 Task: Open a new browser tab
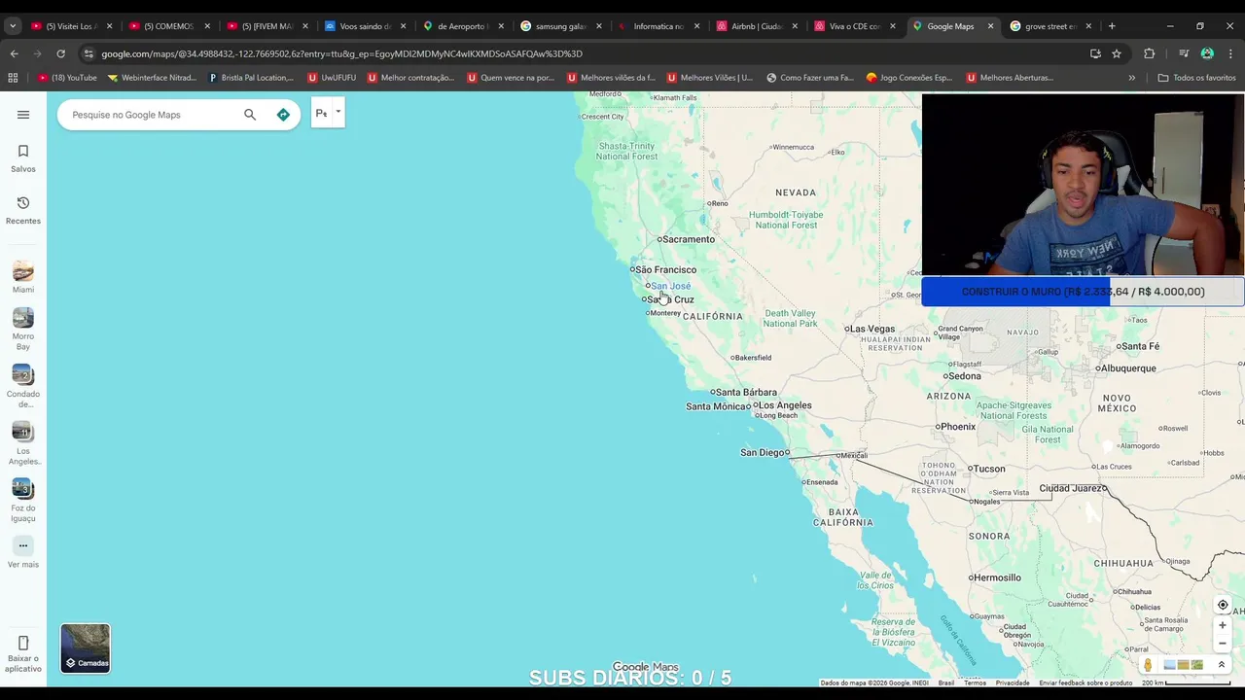point(1112,26)
